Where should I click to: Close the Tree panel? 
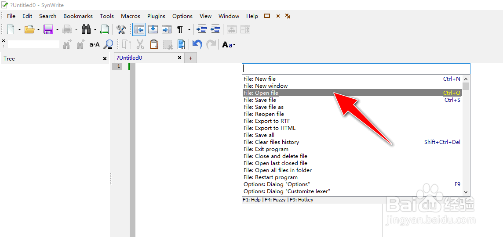(x=105, y=59)
